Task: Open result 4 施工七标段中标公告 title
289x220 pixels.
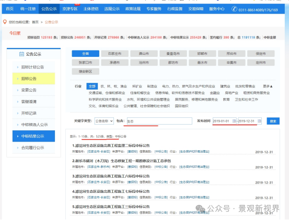Action: click(x=111, y=191)
